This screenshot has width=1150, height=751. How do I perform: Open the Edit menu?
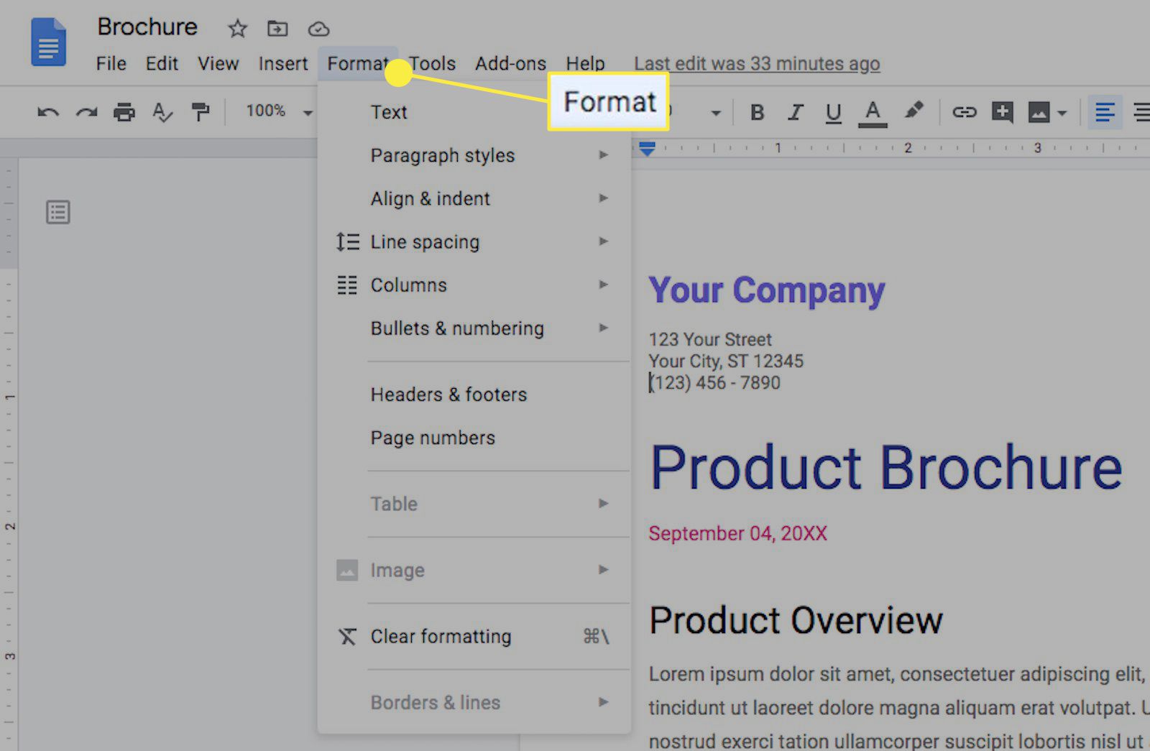click(x=162, y=63)
